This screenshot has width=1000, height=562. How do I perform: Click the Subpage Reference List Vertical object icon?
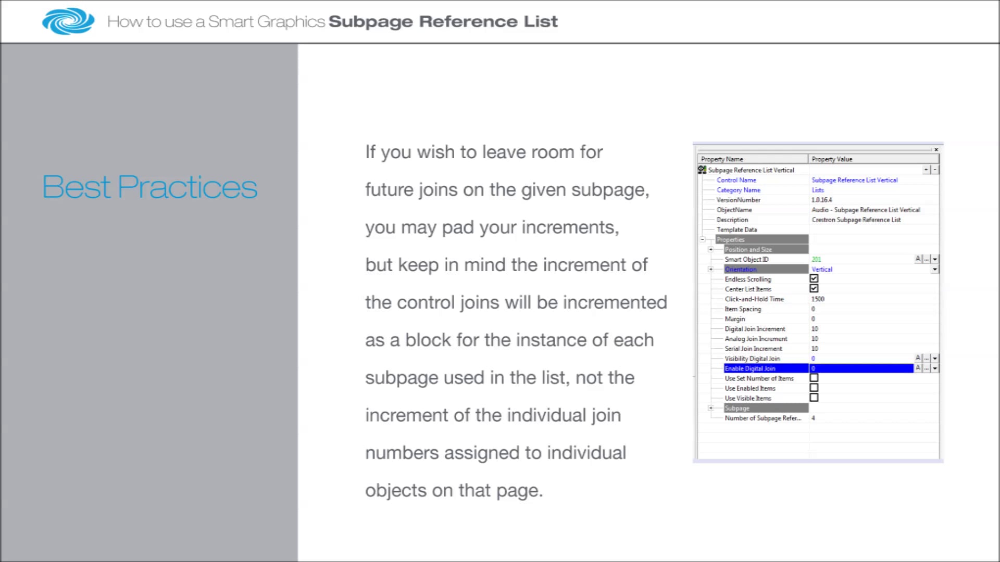click(x=702, y=170)
